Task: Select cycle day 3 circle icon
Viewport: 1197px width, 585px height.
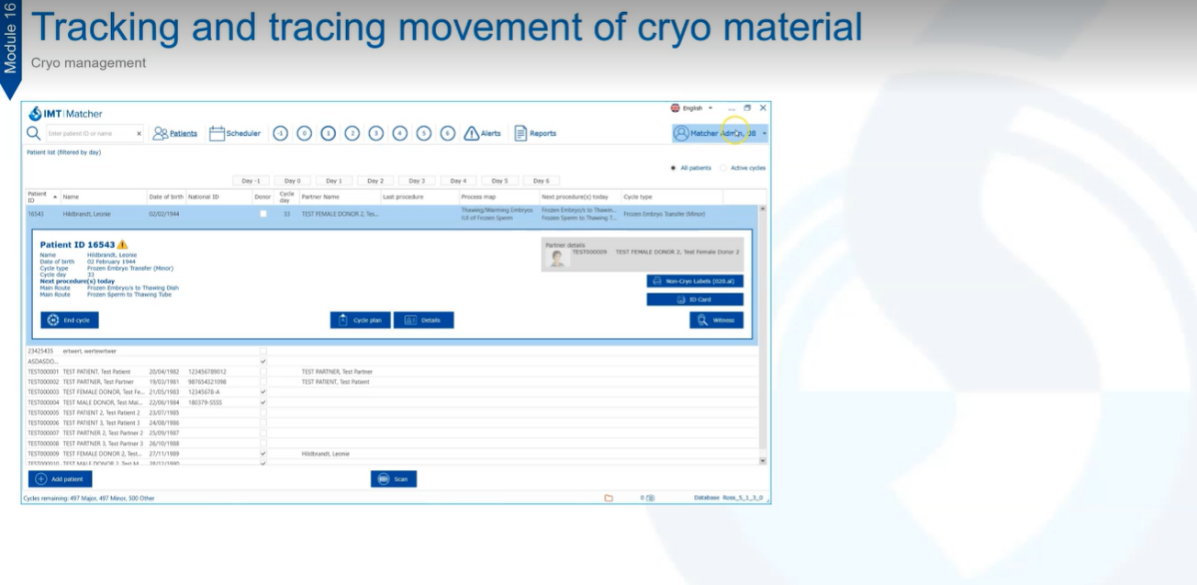Action: pos(376,133)
